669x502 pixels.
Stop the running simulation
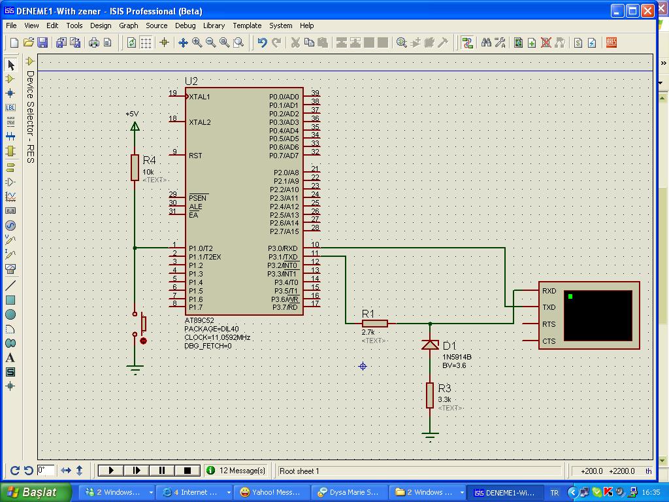tap(188, 470)
